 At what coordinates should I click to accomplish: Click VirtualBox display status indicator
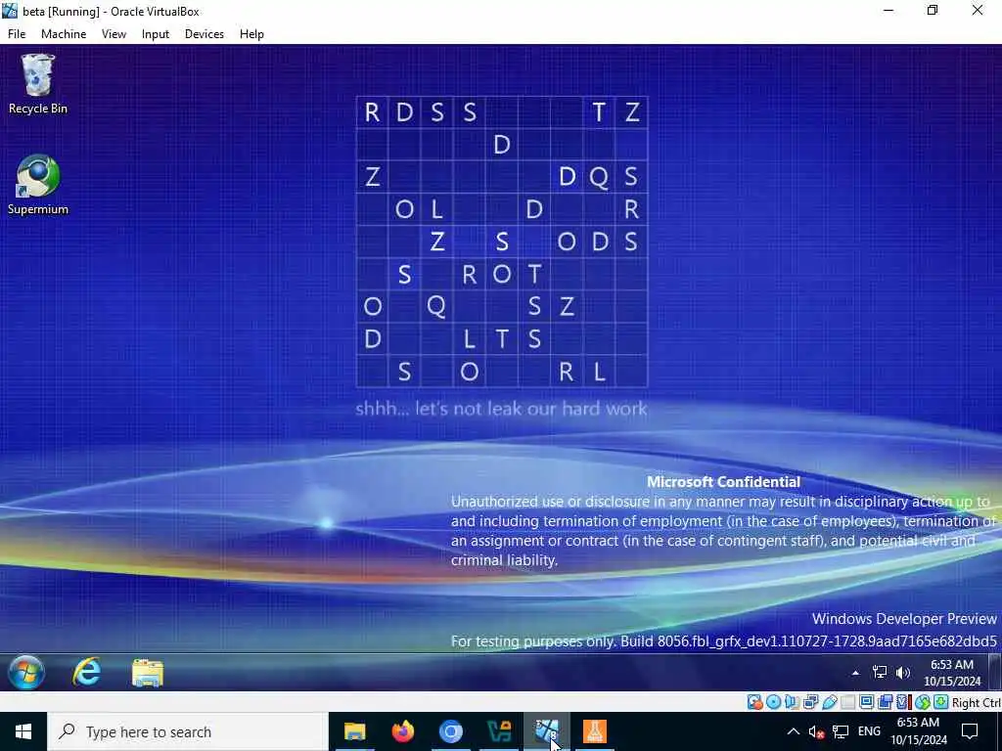867,702
